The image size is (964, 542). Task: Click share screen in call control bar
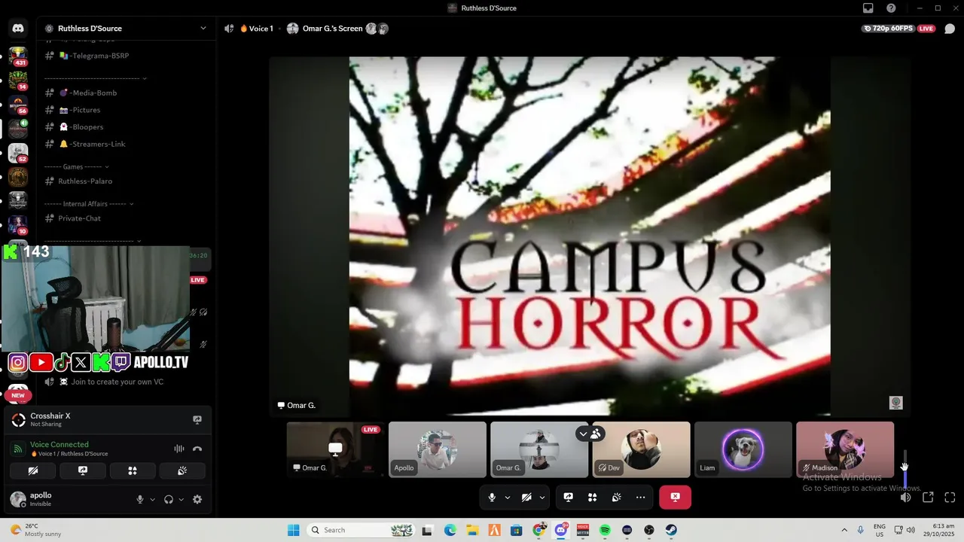[x=569, y=497]
